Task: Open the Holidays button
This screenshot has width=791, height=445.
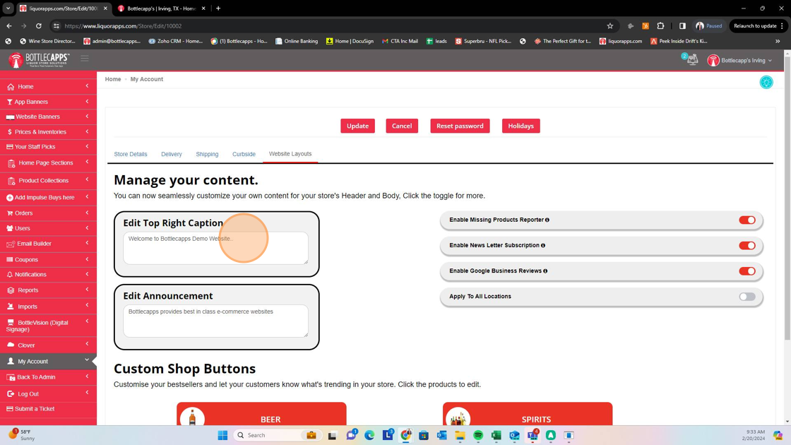Action: point(521,126)
